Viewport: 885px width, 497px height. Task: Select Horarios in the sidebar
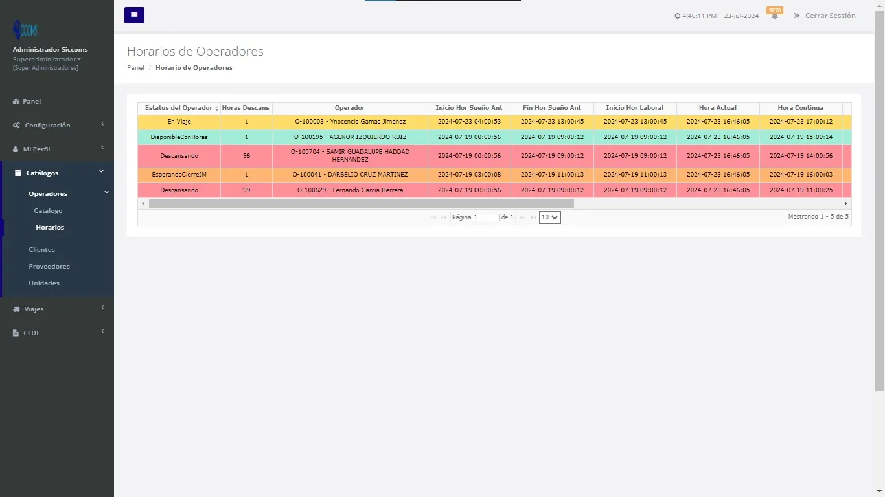click(x=50, y=227)
